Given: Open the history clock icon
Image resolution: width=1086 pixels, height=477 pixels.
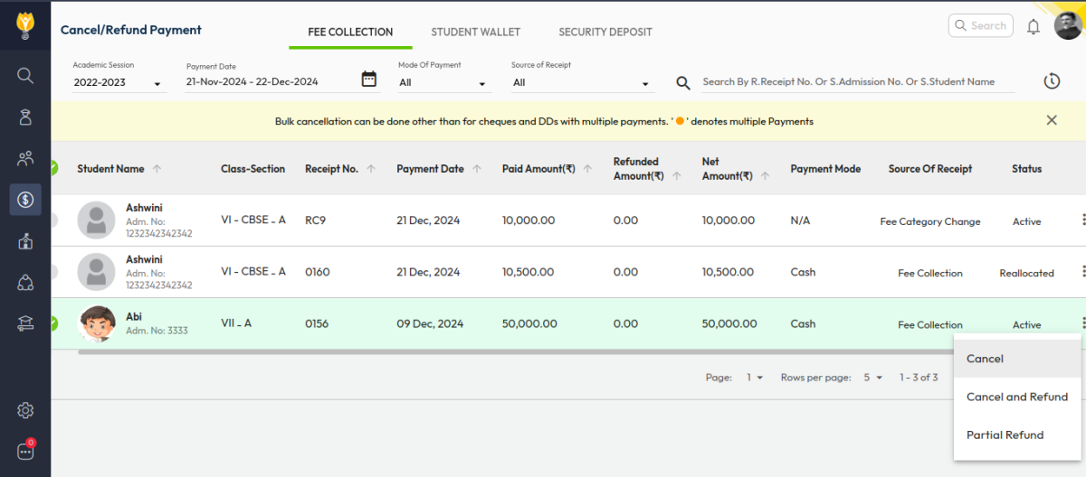Looking at the screenshot, I should 1051,81.
